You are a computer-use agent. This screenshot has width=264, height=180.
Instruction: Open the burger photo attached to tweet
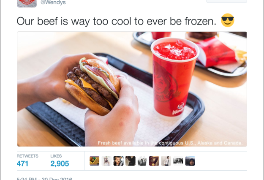click(x=132, y=89)
